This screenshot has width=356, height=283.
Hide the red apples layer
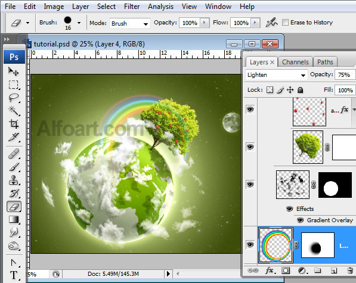250,110
